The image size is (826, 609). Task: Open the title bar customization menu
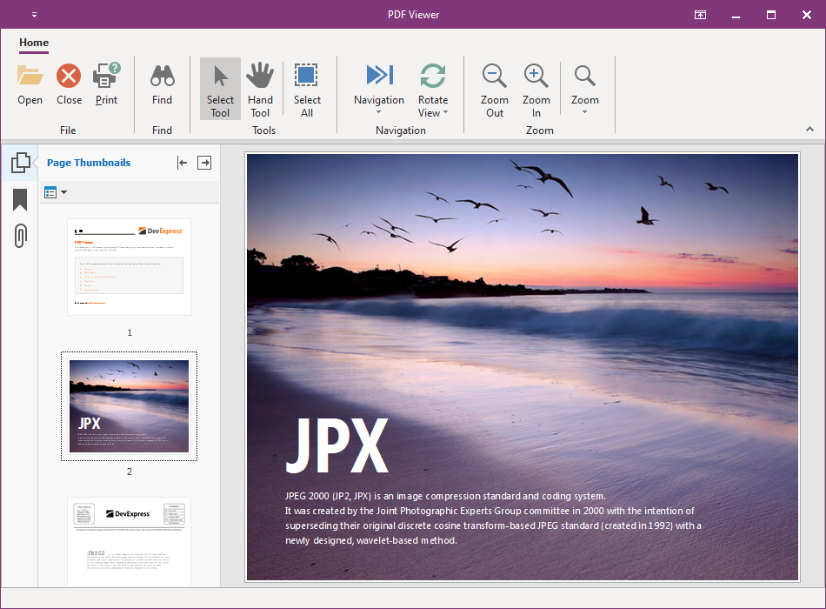coord(35,14)
